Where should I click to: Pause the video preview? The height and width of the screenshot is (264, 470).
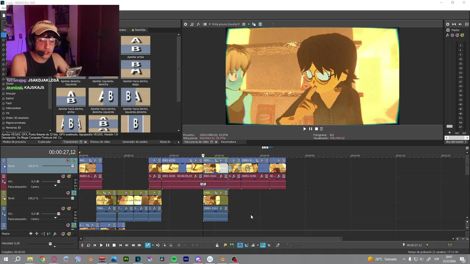310,129
